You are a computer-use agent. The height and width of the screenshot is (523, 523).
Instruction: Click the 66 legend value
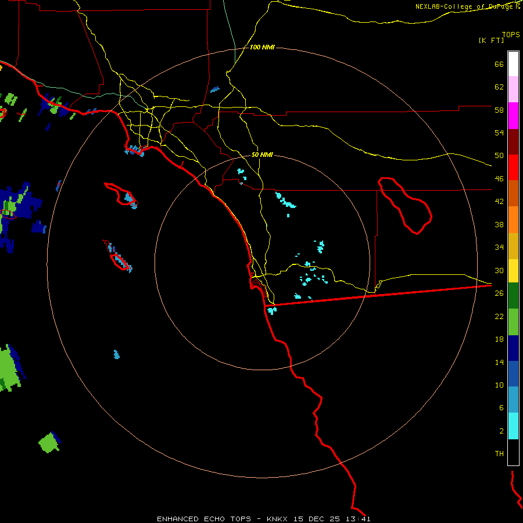[x=499, y=64]
